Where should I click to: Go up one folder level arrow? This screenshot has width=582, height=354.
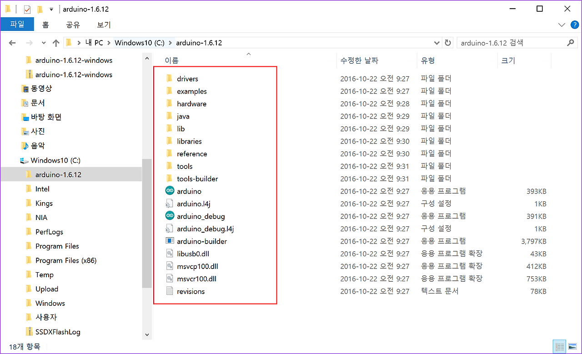pos(56,43)
